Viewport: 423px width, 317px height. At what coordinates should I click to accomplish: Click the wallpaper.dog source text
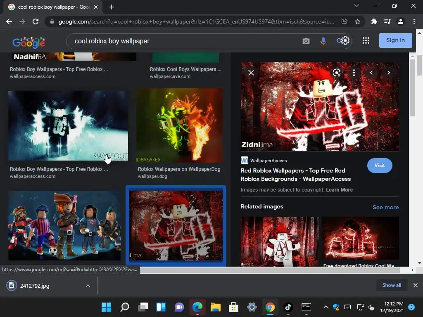152,176
